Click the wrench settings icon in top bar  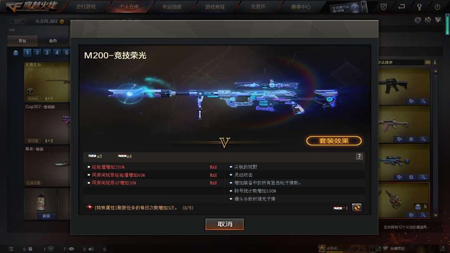[x=419, y=7]
